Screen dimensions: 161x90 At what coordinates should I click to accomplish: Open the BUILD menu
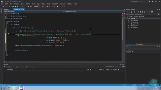(23, 4)
